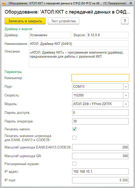Click EAN8, EAN13, CODE39 barcode scale field
The image size is (135, 188).
pyautogui.click(x=100, y=147)
